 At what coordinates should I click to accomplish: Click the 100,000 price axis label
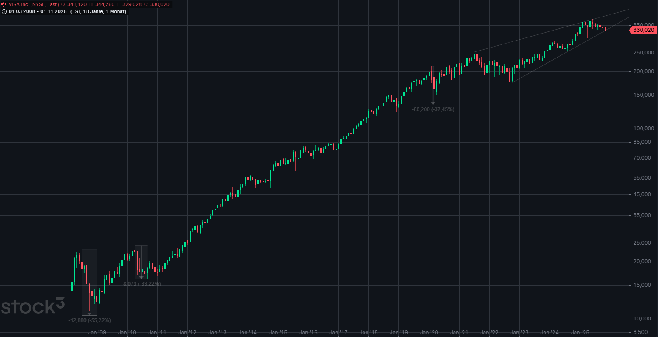(644, 129)
